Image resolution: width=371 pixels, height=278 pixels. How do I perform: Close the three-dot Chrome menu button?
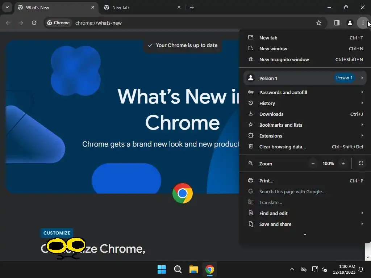tap(363, 23)
